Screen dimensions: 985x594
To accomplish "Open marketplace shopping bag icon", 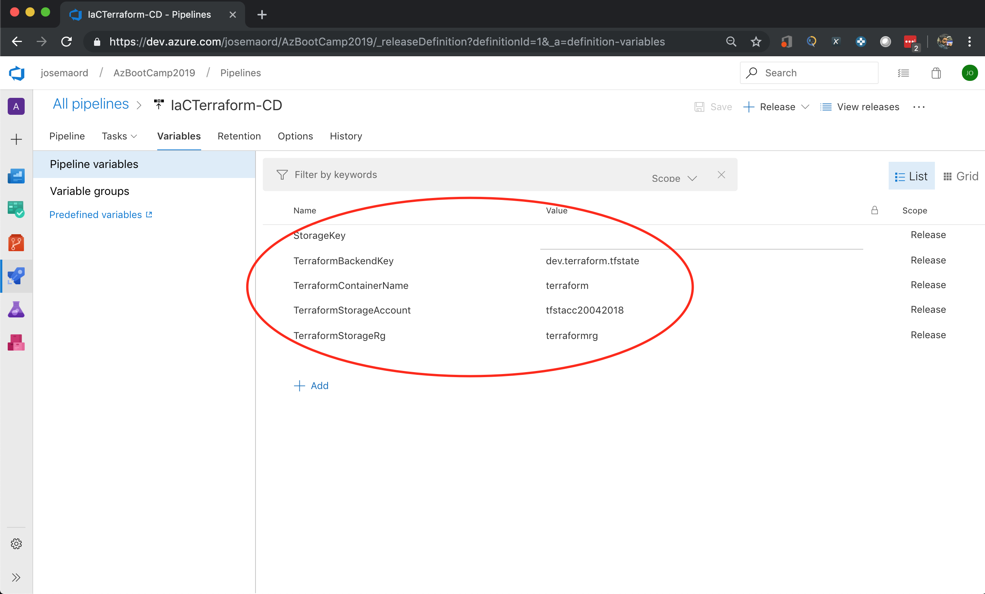I will click(936, 73).
